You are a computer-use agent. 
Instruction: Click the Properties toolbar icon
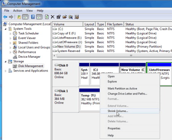pyautogui.click(x=58, y=17)
